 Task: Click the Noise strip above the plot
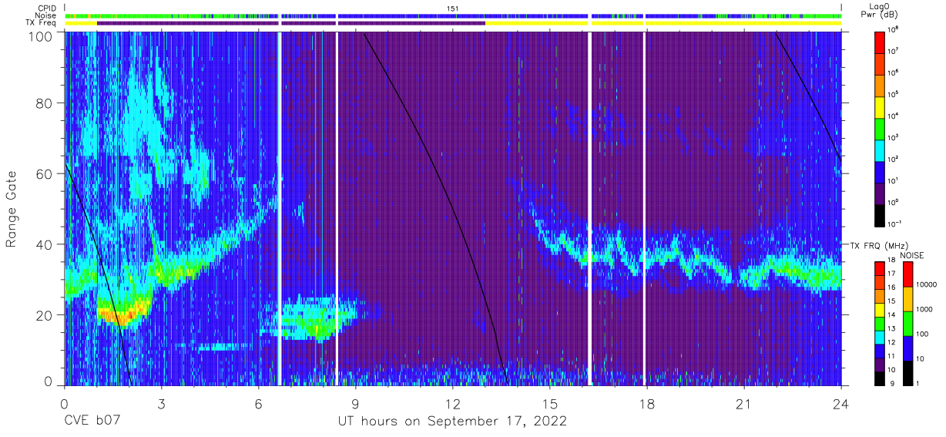[x=453, y=15]
